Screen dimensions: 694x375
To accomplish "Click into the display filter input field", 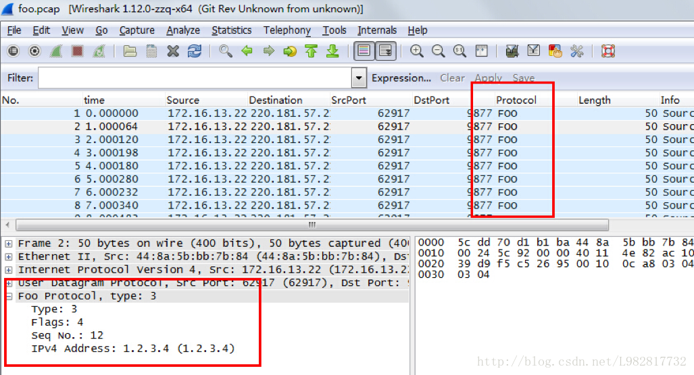I will [195, 78].
